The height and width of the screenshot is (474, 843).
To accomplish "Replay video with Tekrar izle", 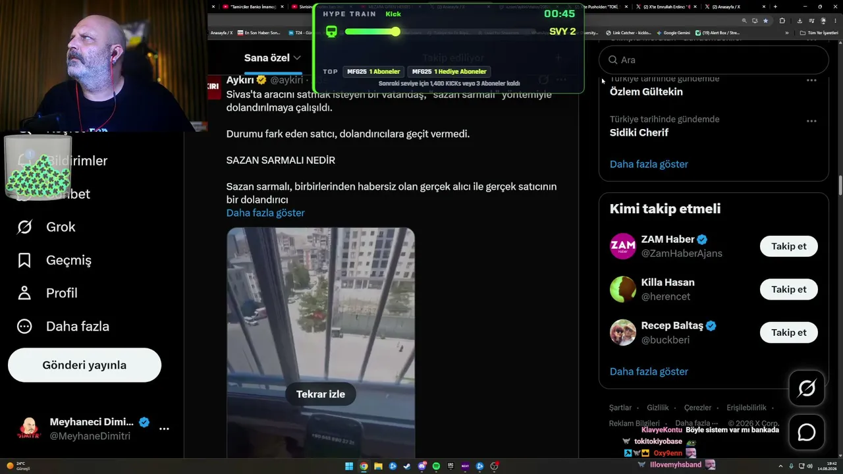I will [x=321, y=394].
